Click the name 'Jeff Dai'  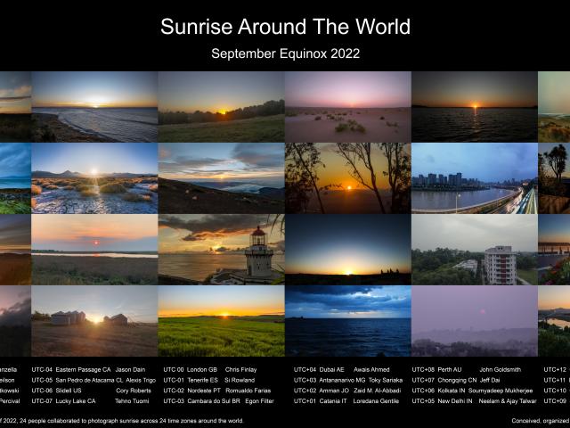coord(490,380)
